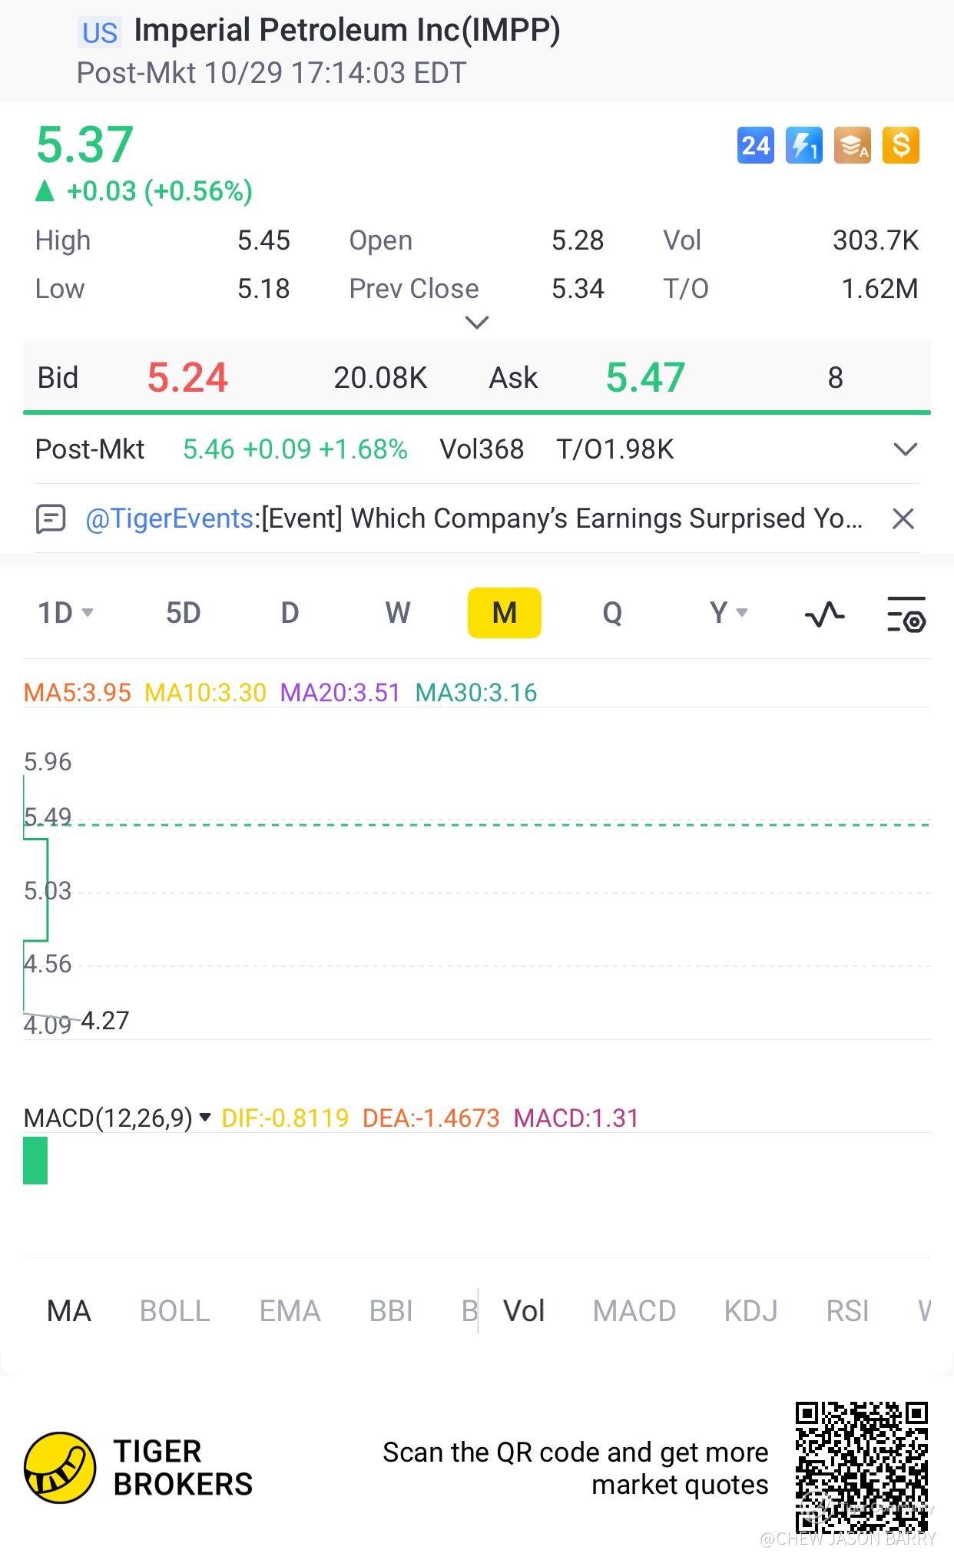Tap the orange stacked layers badge

pyautogui.click(x=853, y=145)
